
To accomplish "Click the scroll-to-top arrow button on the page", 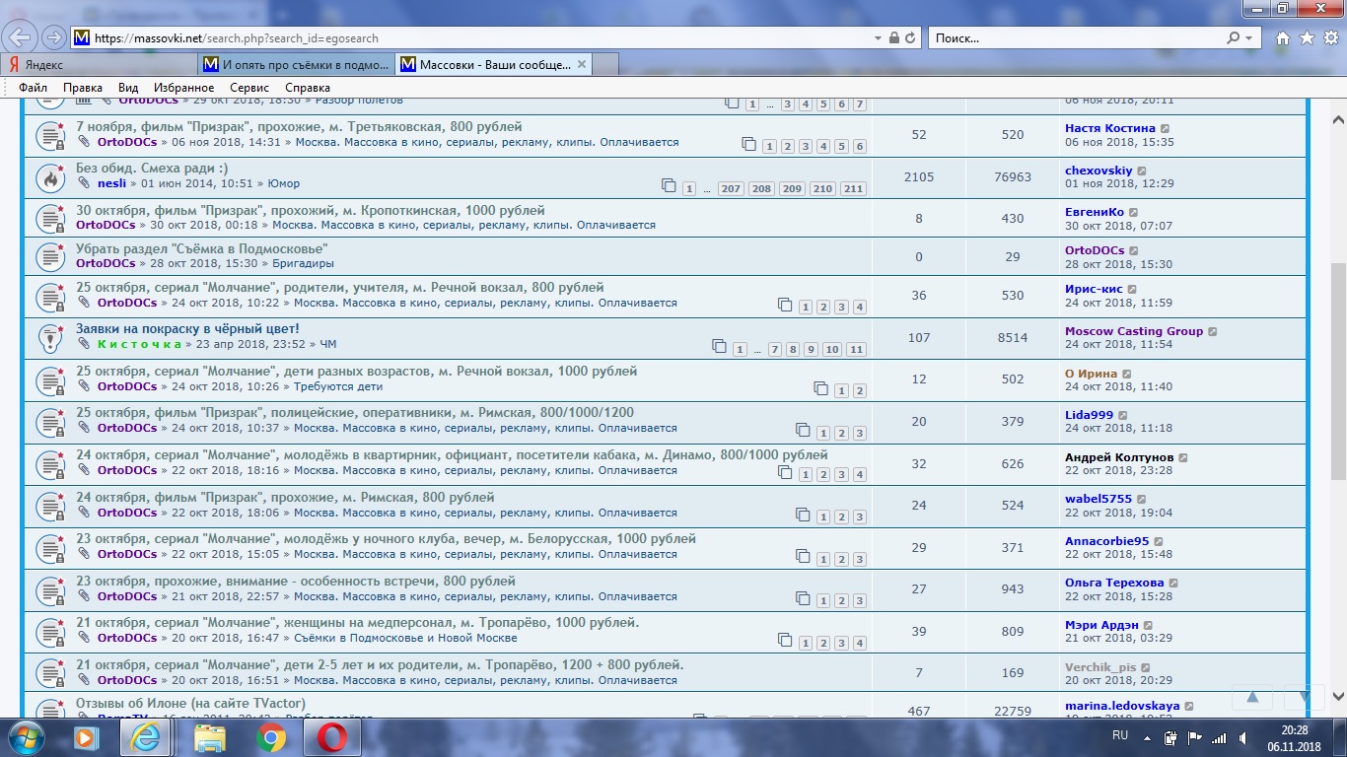I will 1252,696.
